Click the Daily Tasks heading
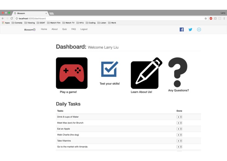 (x=68, y=104)
